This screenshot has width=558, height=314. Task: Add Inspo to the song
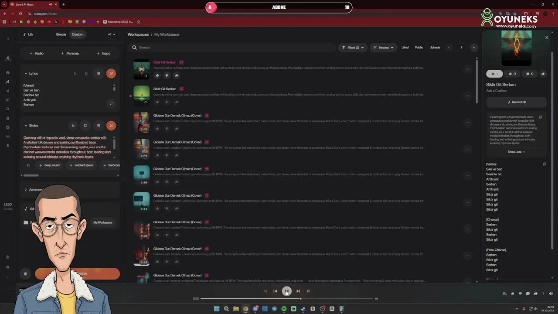click(103, 53)
